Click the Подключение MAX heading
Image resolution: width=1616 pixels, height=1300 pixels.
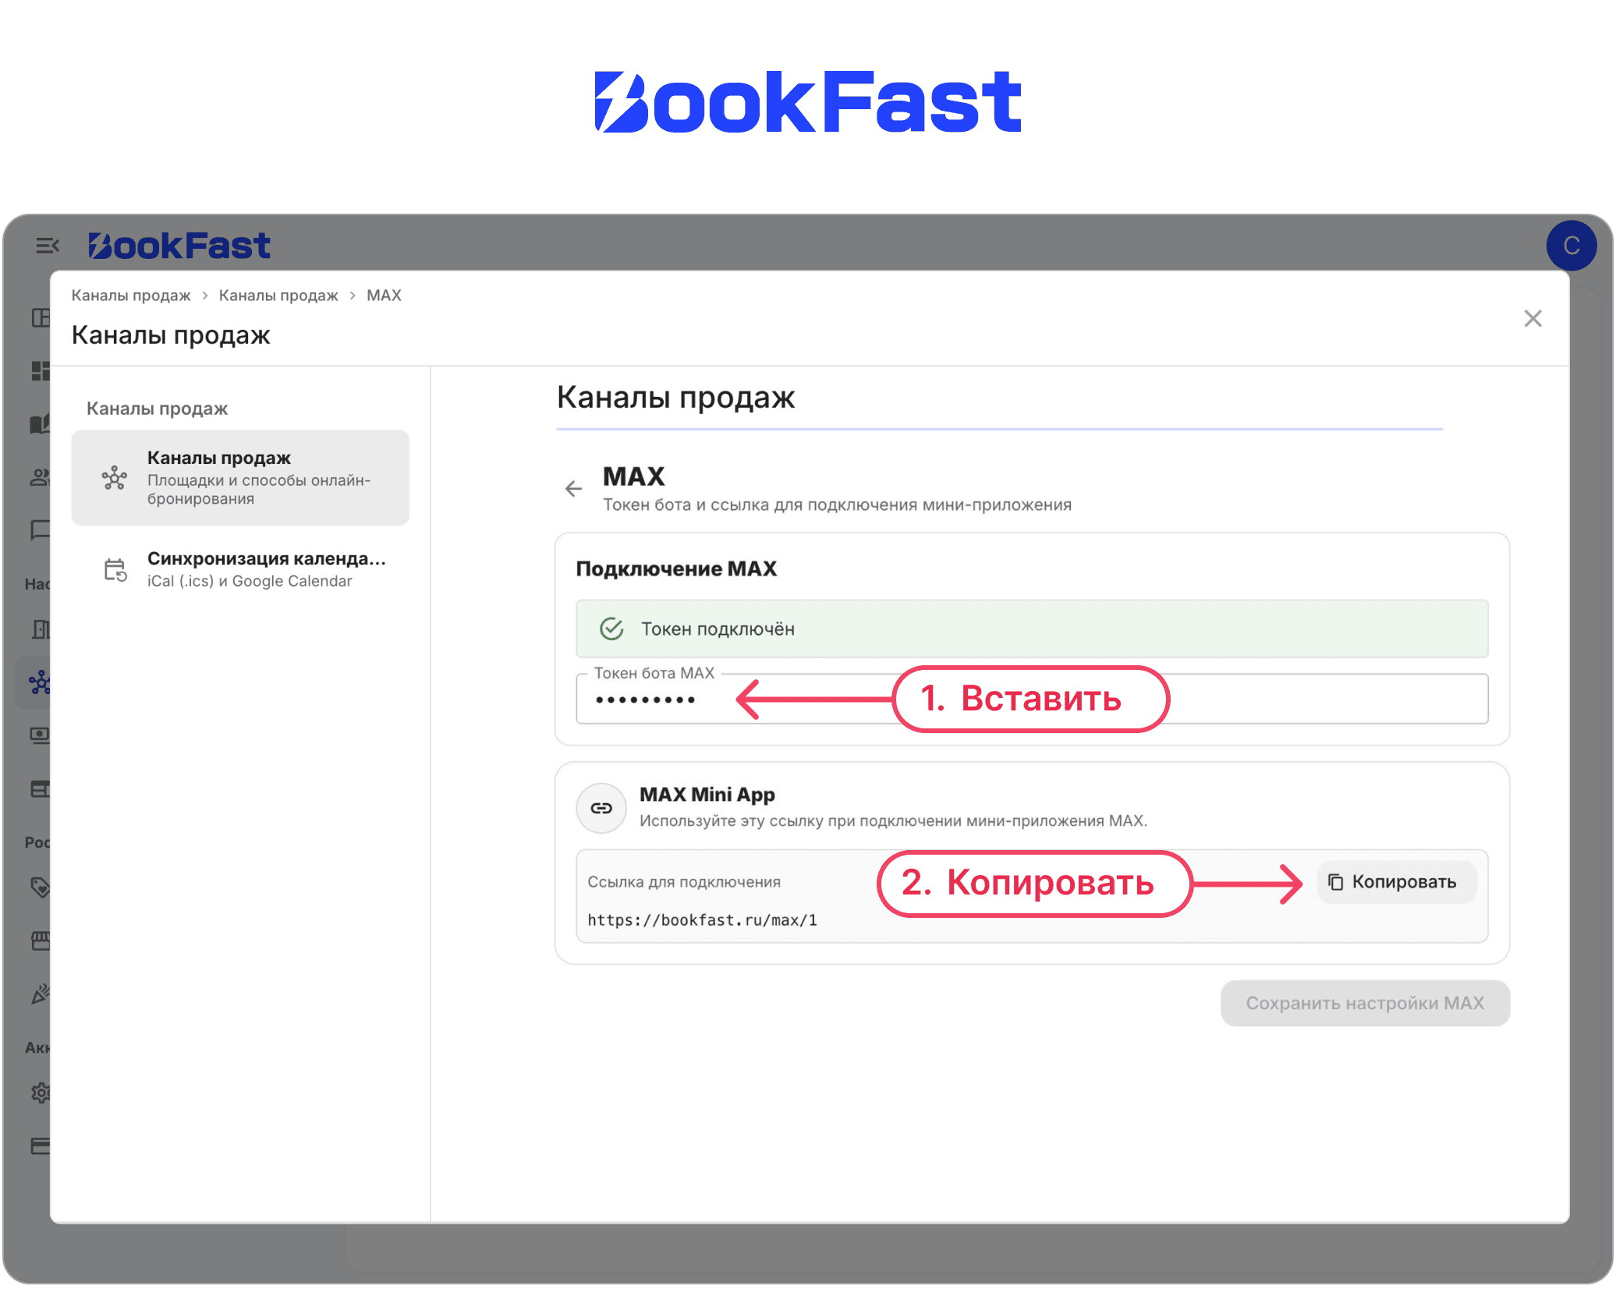676,569
